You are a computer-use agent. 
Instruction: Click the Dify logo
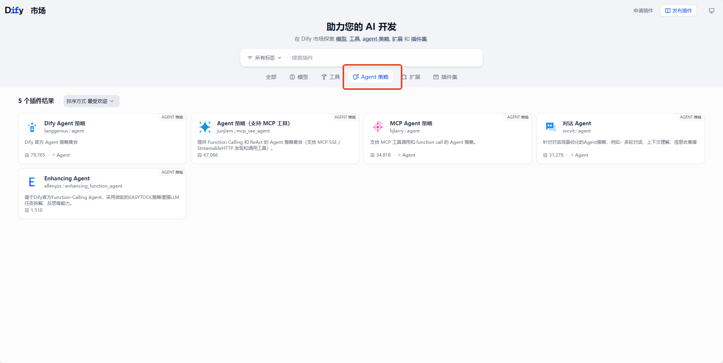14,11
